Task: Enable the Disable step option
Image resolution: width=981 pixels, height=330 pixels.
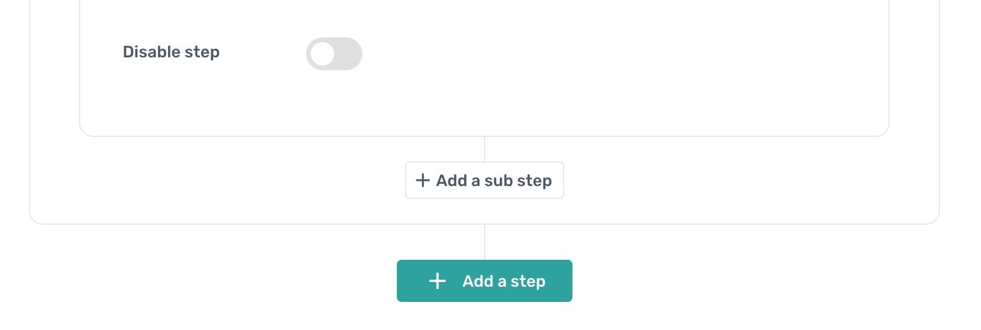Action: point(334,54)
